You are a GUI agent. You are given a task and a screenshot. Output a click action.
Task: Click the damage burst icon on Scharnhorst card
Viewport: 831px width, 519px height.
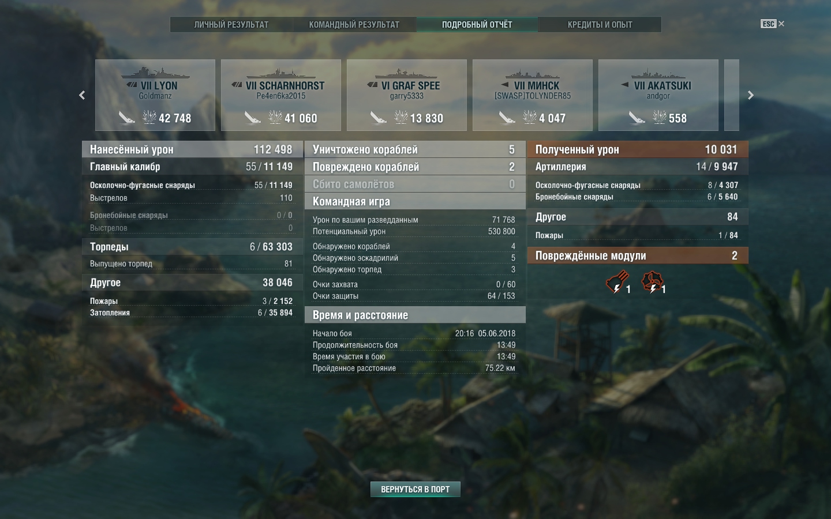[x=275, y=118]
